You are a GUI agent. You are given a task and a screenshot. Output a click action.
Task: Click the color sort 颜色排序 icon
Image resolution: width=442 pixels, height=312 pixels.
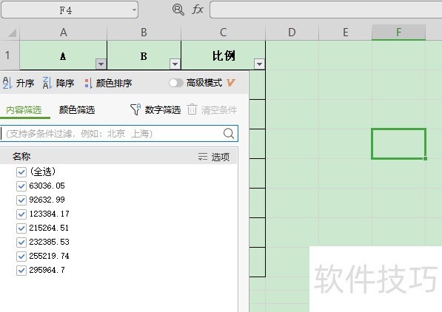click(x=88, y=83)
